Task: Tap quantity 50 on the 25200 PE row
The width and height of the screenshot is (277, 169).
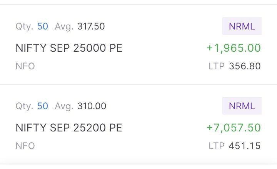Action: 43,106
